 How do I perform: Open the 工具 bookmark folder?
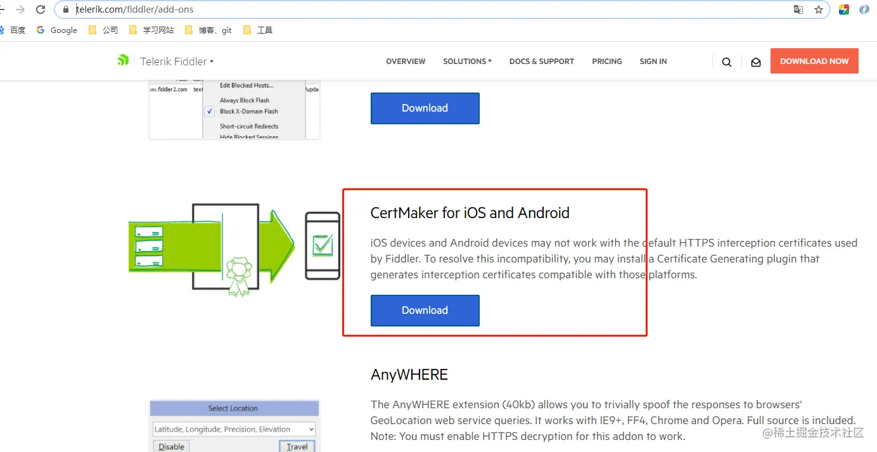pos(258,30)
